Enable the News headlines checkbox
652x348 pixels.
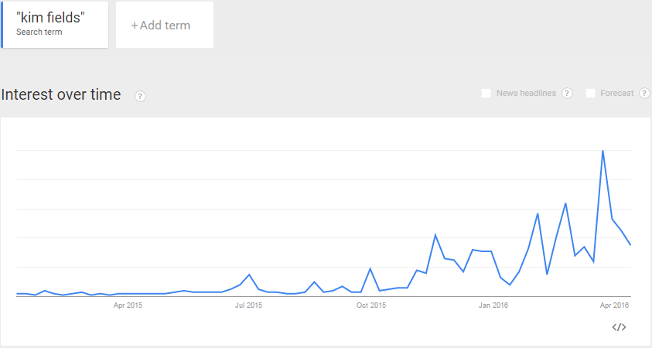tap(486, 93)
